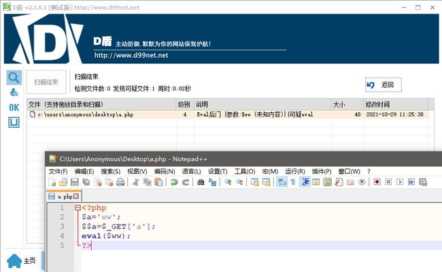Click the Stop macro recording icon
This screenshot has width=442, height=272.
coord(388,182)
